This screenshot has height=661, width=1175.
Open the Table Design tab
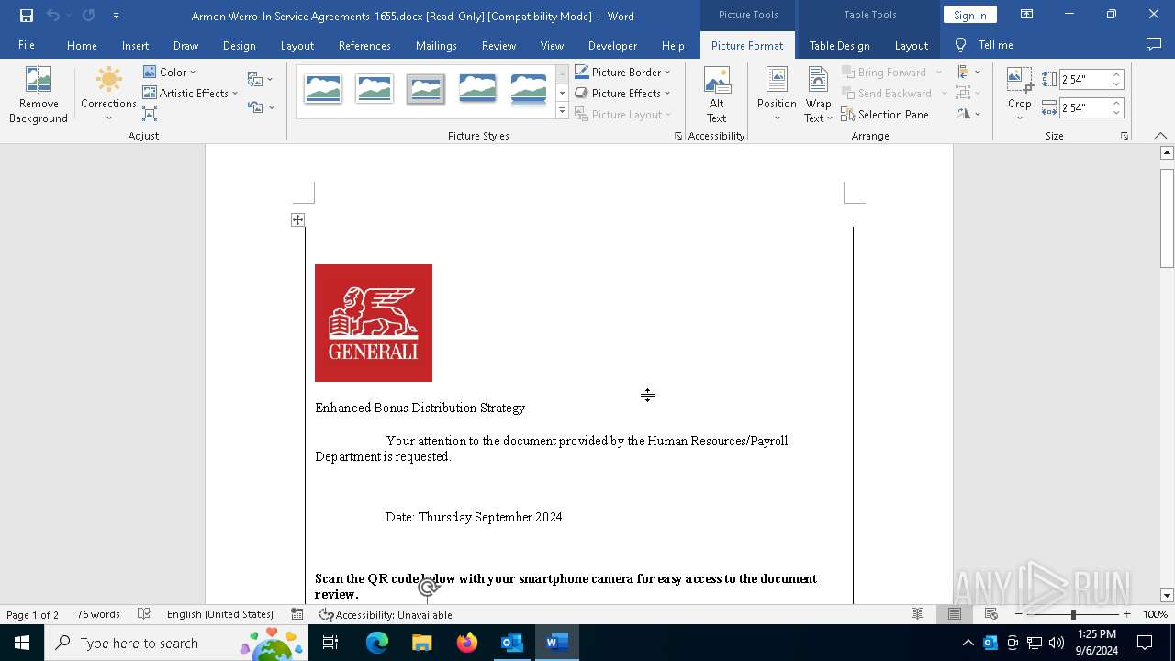click(839, 45)
